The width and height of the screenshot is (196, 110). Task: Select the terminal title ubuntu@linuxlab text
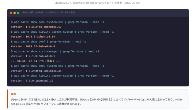[48, 12]
